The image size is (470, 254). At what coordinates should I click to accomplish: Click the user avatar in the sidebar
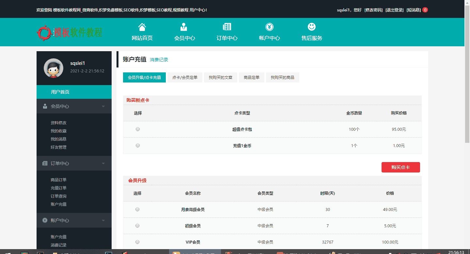[53, 68]
